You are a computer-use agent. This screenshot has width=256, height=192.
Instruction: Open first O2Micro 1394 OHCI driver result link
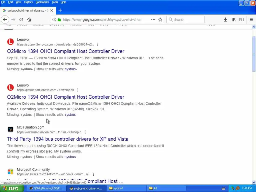coord(66,51)
